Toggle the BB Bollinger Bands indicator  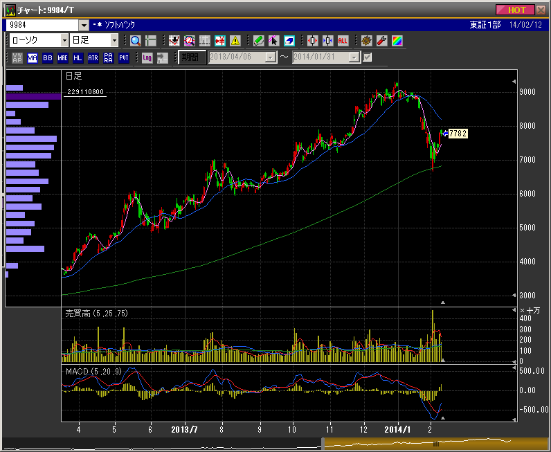[x=48, y=57]
